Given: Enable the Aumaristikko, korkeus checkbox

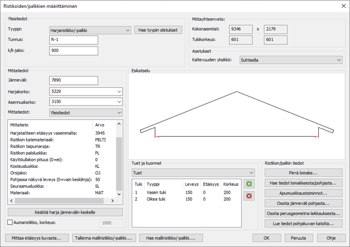Looking at the screenshot, I should coord(11,222).
